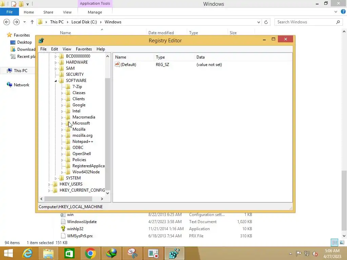Select the winhlp32 file icon
Screen dimensions: 347x260
[x=63, y=229]
